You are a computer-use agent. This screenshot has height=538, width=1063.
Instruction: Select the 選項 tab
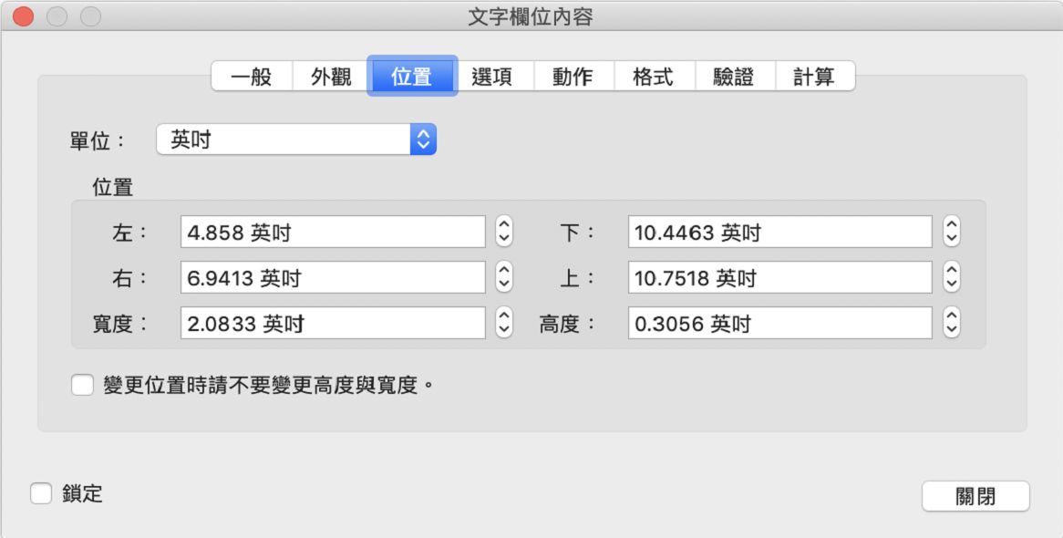tap(493, 77)
